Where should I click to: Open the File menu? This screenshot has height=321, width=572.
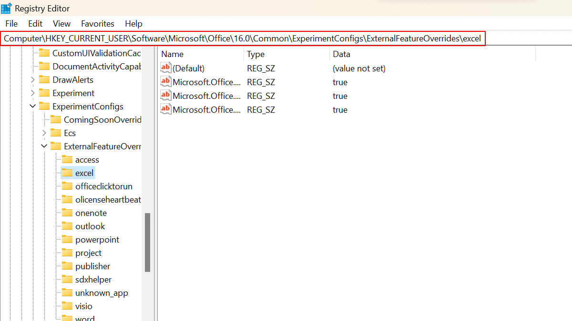pyautogui.click(x=11, y=24)
